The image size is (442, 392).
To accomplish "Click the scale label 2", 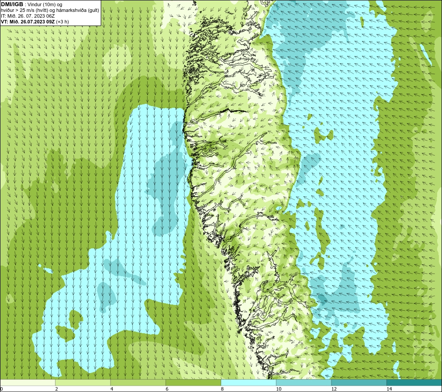I will (57, 389).
